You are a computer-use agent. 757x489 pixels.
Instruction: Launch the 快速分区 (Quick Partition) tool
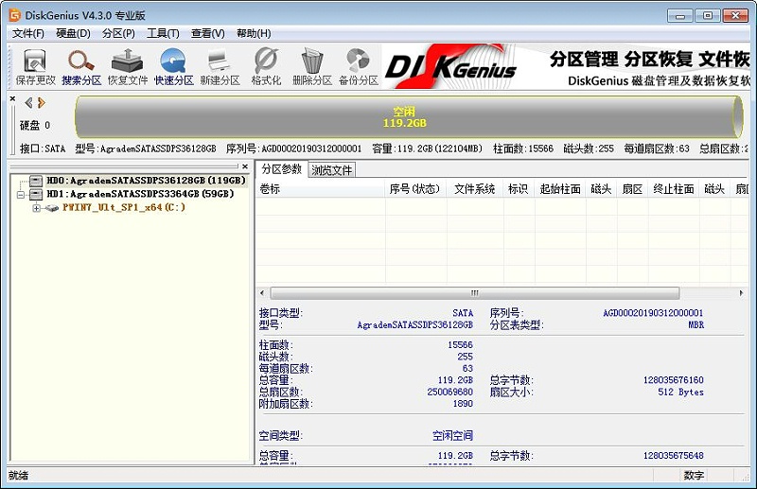point(173,66)
